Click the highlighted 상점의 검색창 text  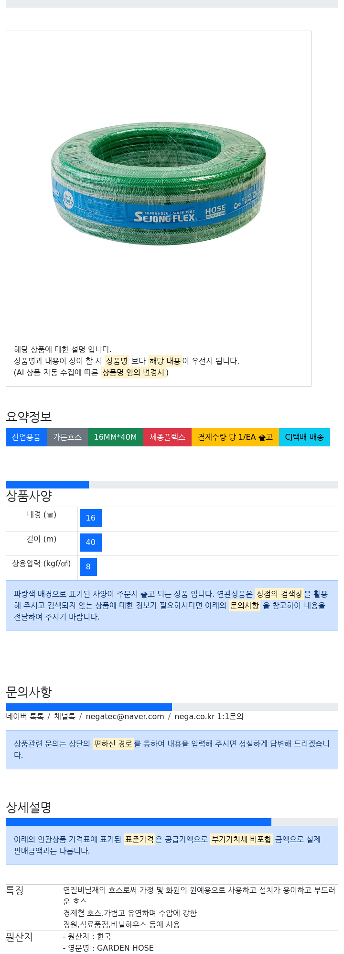[x=279, y=594]
